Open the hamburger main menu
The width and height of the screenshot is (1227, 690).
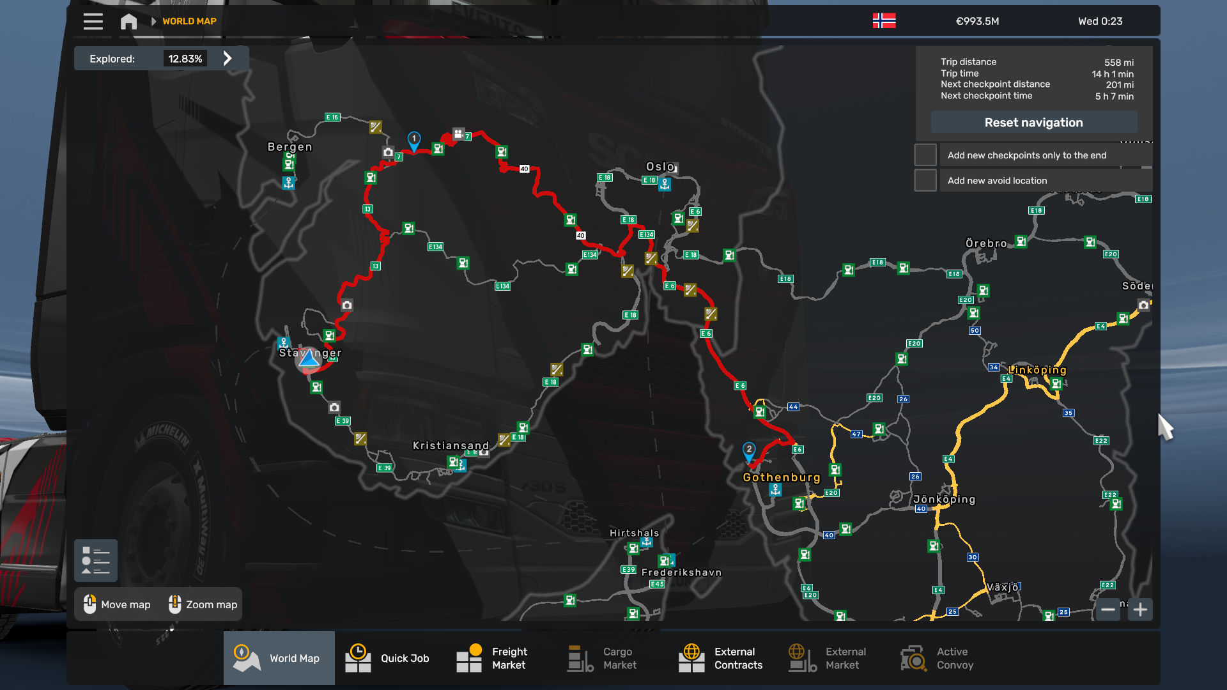93,21
